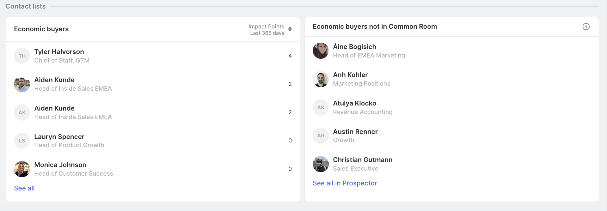Image resolution: width=607 pixels, height=211 pixels.
Task: Open Christian Gutmann's contact name
Action: 363,160
